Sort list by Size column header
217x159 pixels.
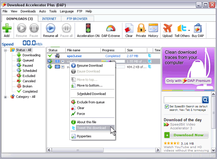pos(136,50)
